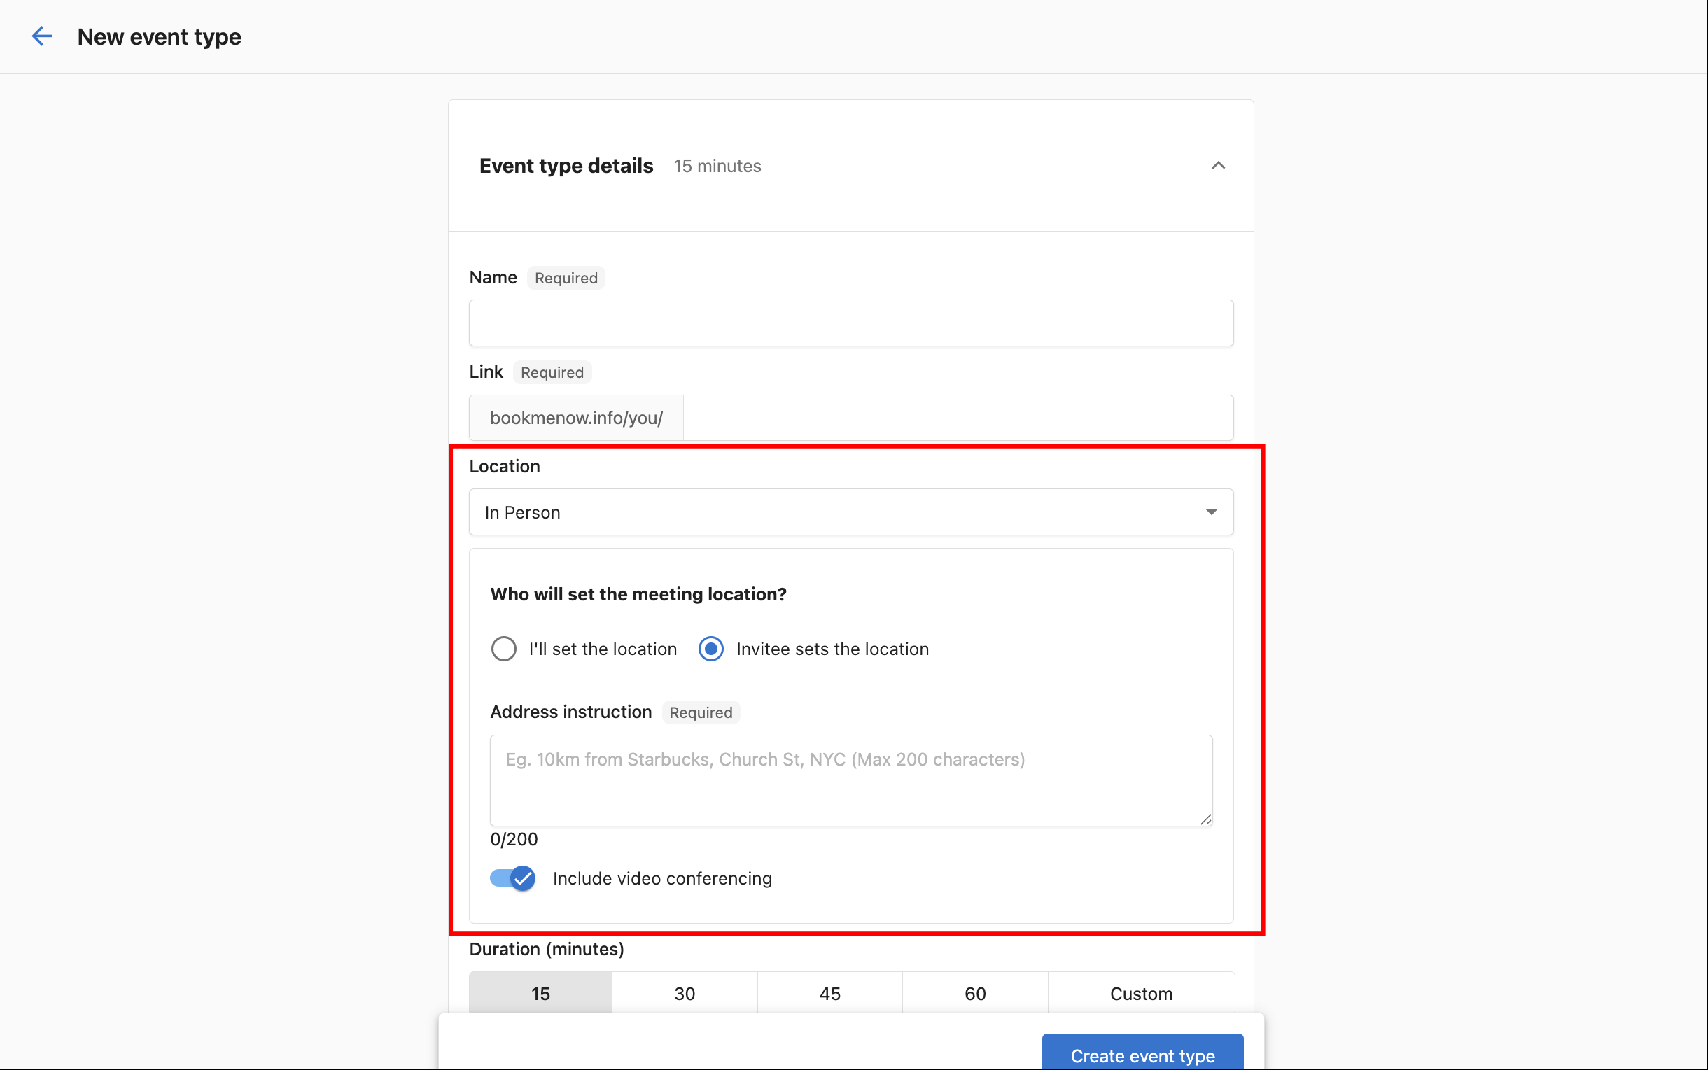
Task: Click the textarea resize handle
Action: (1205, 819)
